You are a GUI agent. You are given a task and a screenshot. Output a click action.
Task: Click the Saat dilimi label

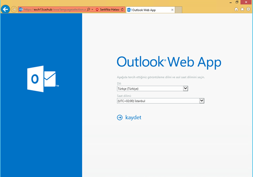click(124, 96)
